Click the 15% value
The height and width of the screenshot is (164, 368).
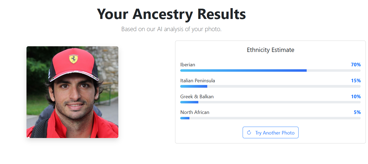click(356, 81)
